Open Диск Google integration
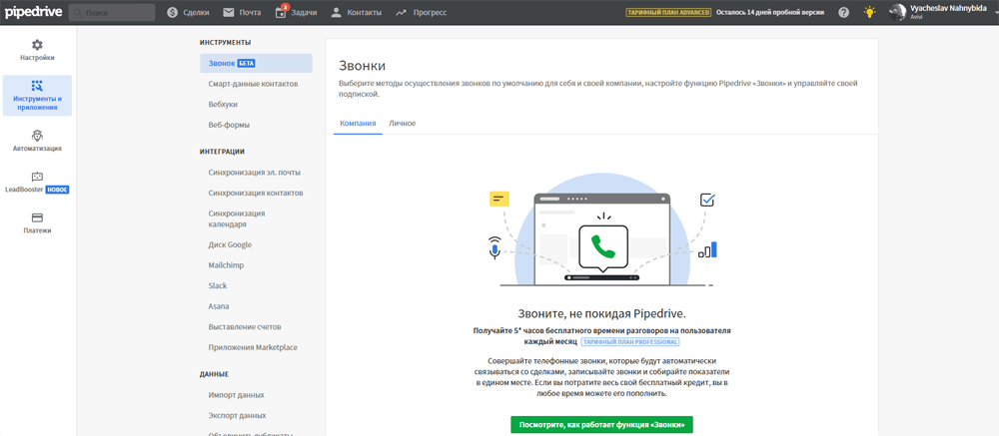 (230, 244)
